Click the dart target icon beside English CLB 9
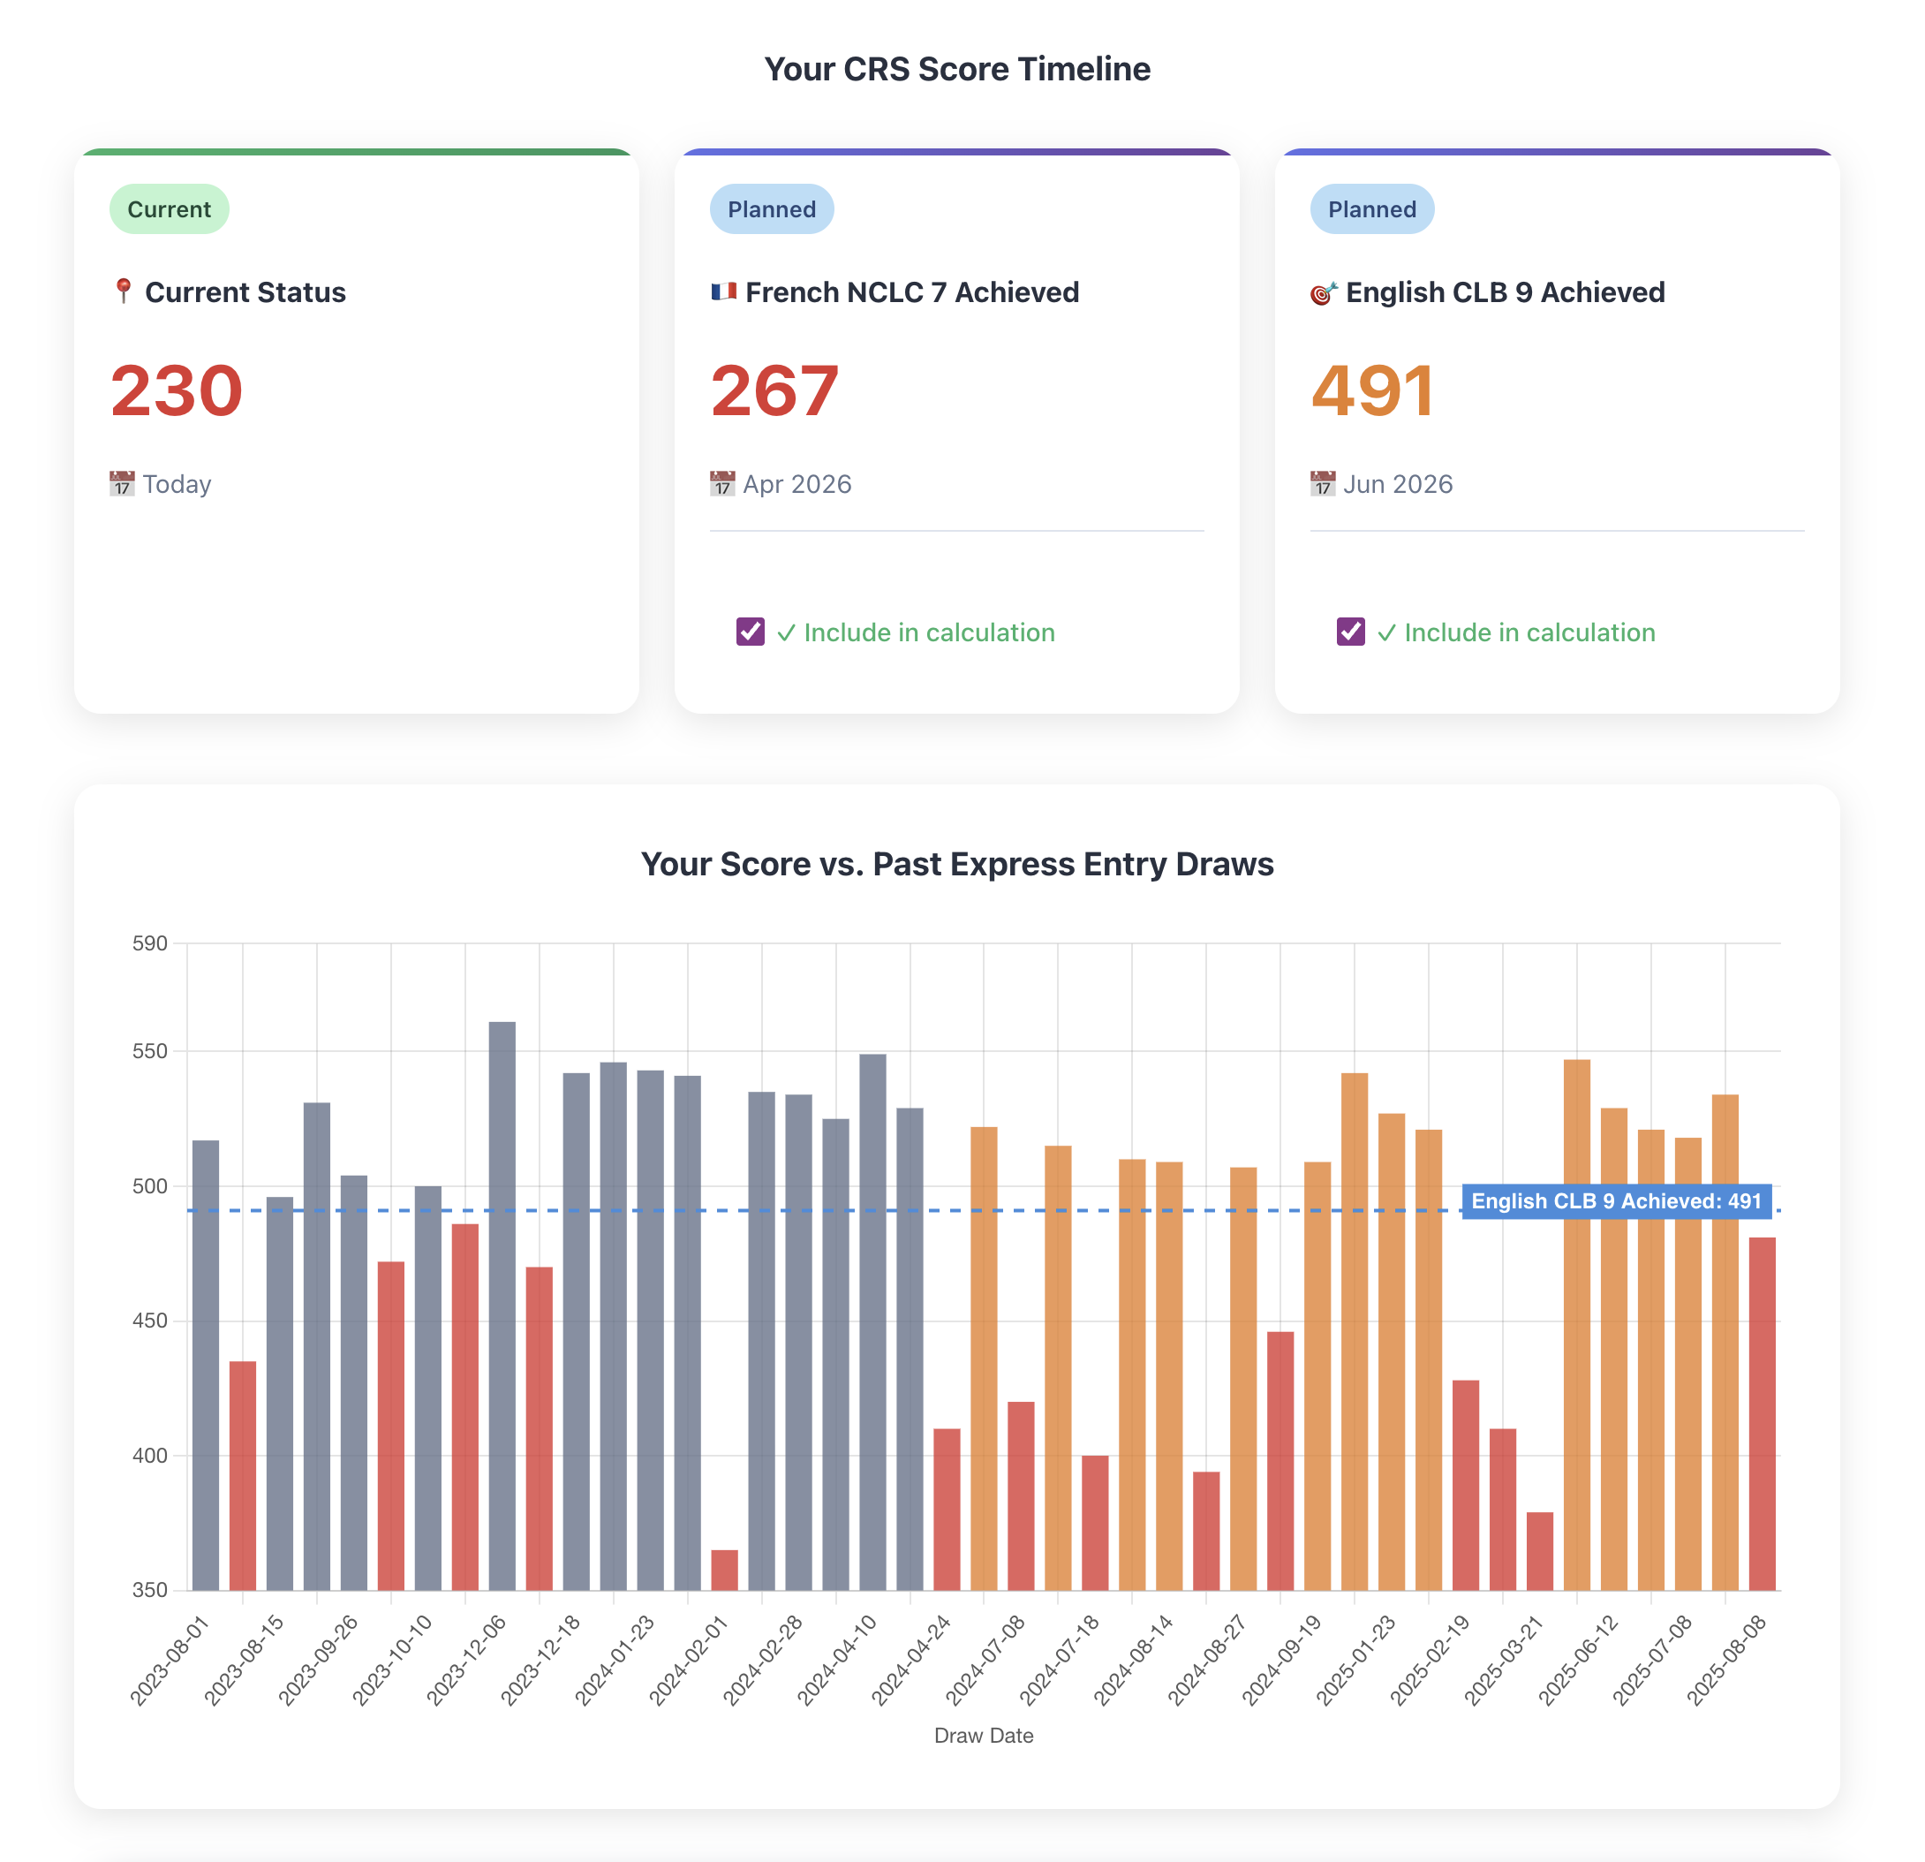 1323,292
